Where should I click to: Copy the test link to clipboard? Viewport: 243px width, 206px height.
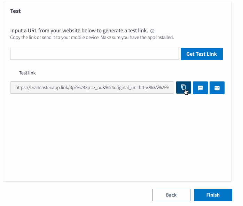tap(183, 88)
